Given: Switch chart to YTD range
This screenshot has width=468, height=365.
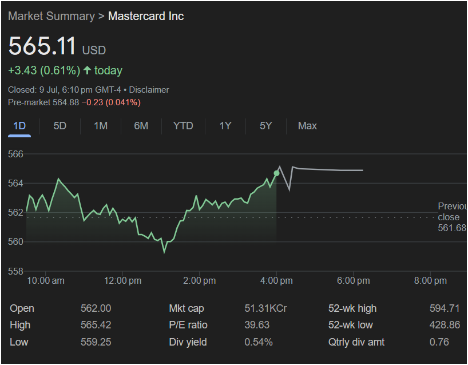Looking at the screenshot, I should pos(183,126).
